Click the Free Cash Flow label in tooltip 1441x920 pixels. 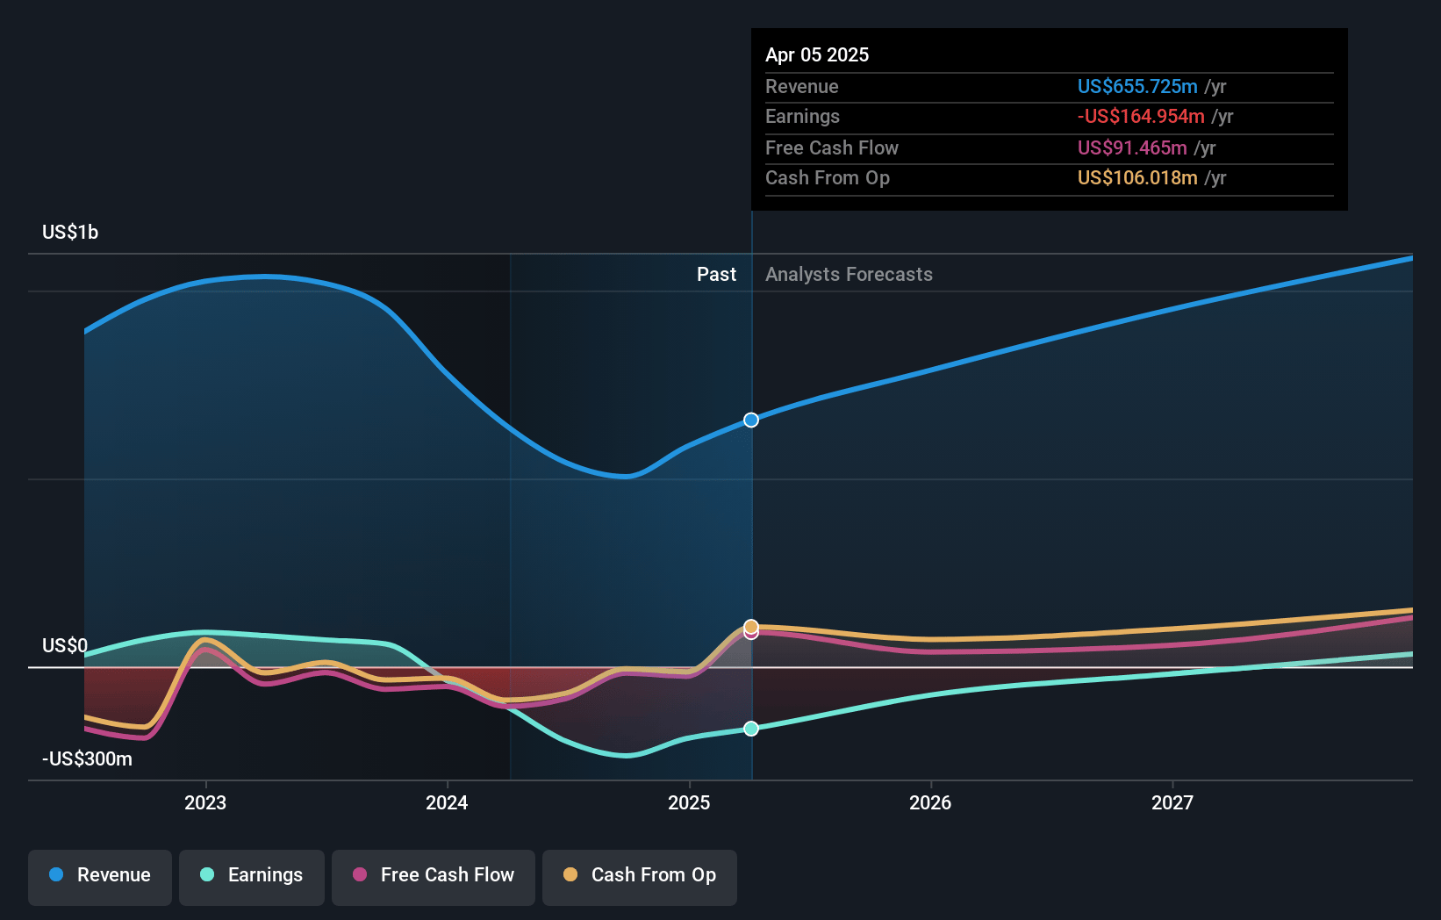click(832, 147)
